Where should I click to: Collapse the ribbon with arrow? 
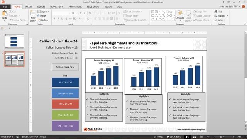(244, 24)
